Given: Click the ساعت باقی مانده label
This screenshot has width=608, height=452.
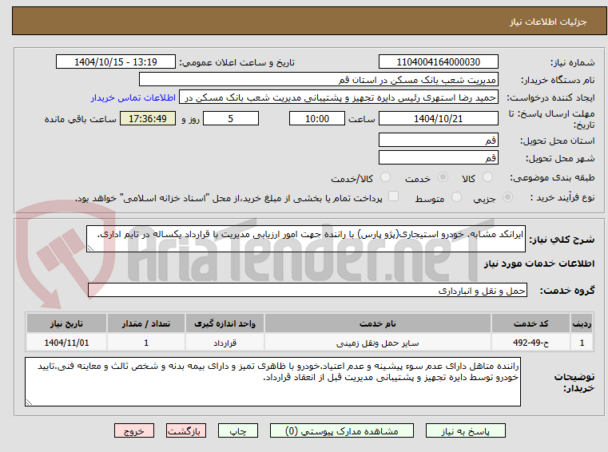Looking at the screenshot, I should pyautogui.click(x=80, y=119).
